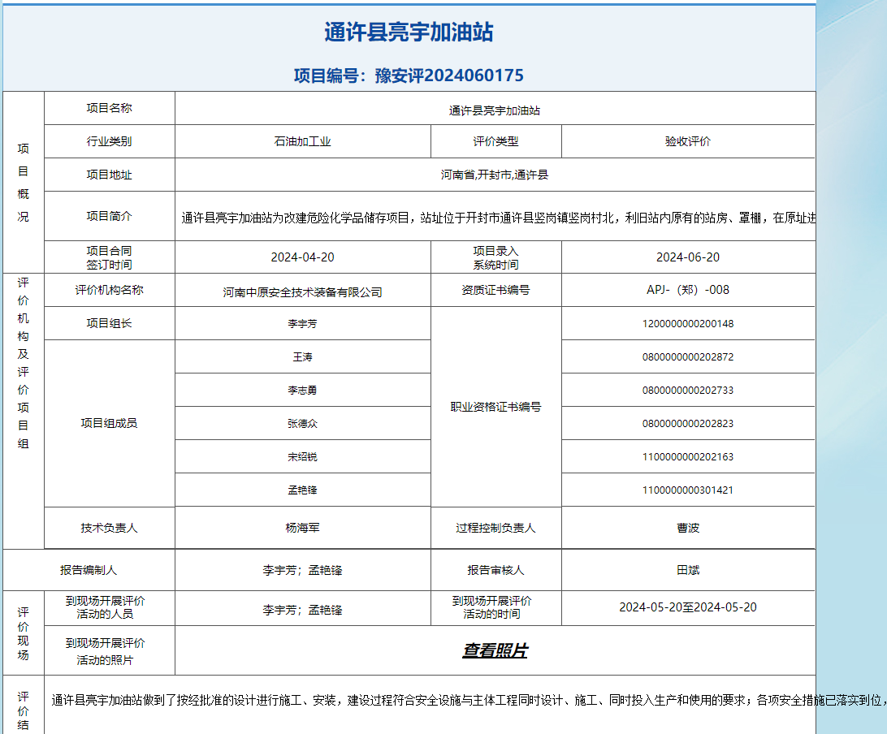Select team member 孟艳锋 in members list
The image size is (887, 734).
(x=303, y=490)
